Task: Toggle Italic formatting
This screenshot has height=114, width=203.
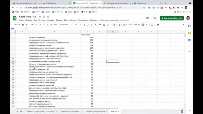Action: [x=88, y=25]
